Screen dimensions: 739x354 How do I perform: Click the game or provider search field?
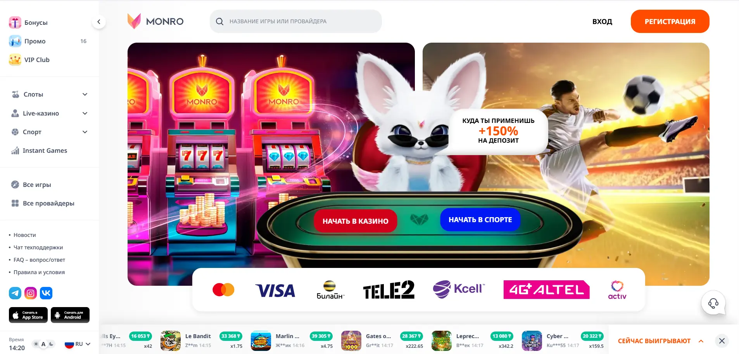click(296, 21)
